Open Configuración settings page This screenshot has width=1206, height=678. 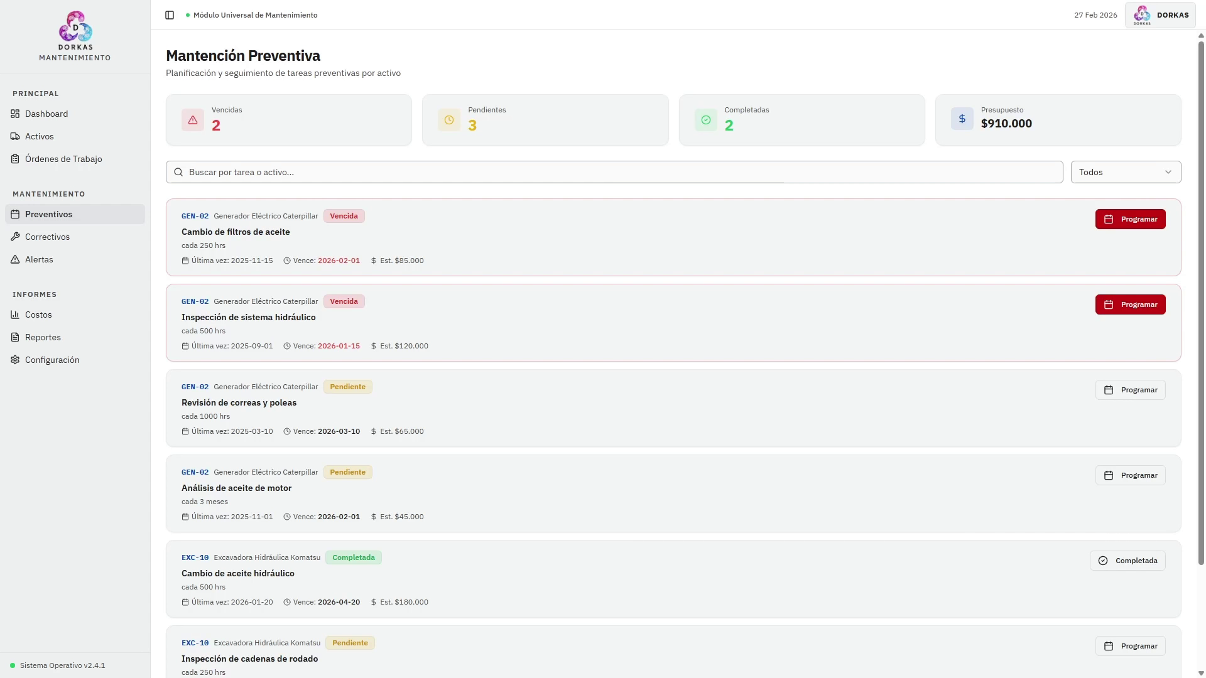point(52,360)
